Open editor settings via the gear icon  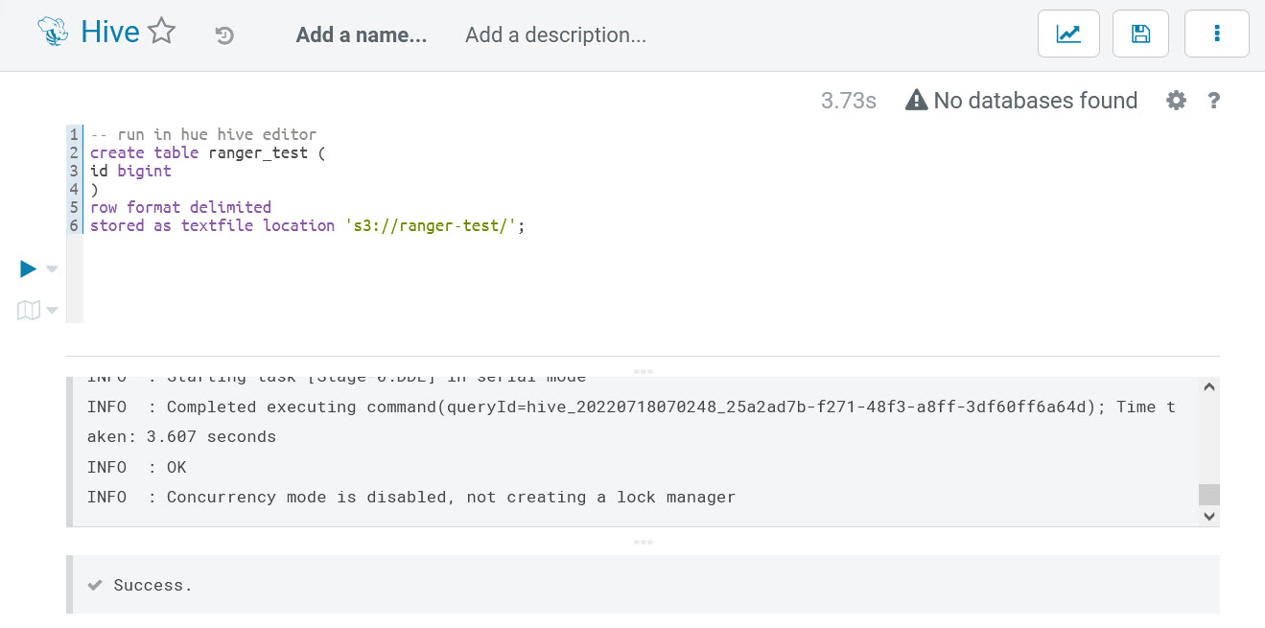click(1176, 101)
